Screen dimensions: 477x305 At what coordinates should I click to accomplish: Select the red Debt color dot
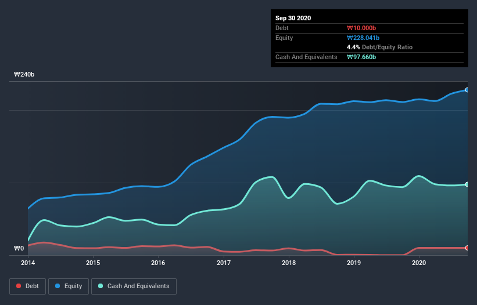(19, 286)
